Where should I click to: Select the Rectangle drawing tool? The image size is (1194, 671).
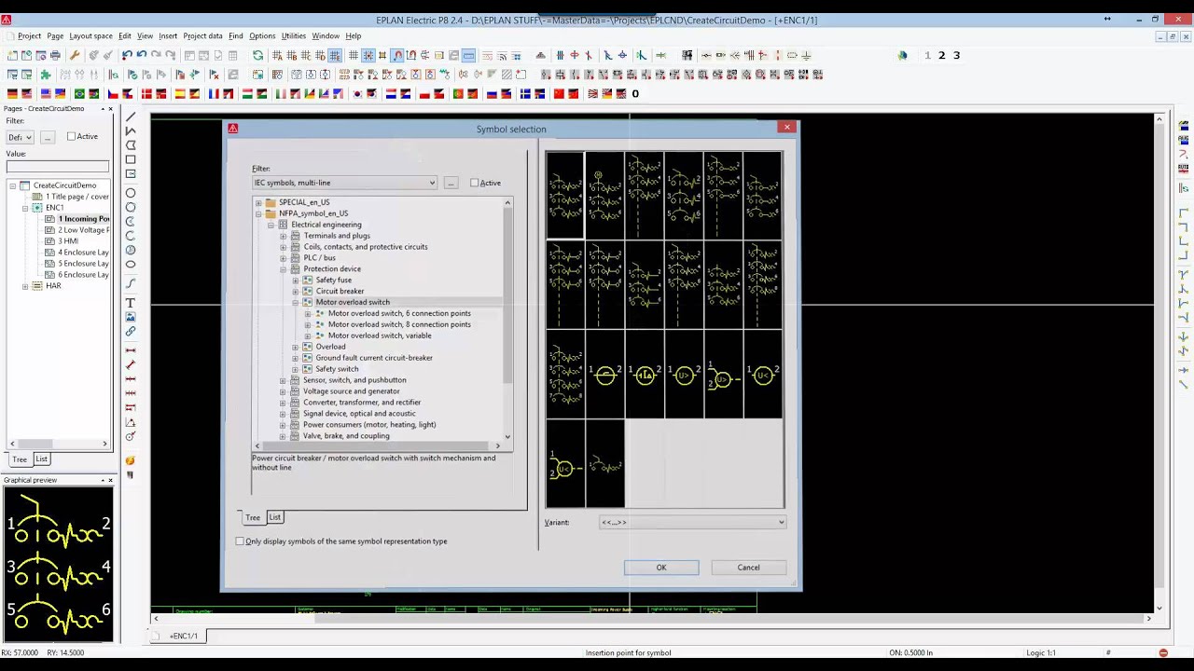131,159
